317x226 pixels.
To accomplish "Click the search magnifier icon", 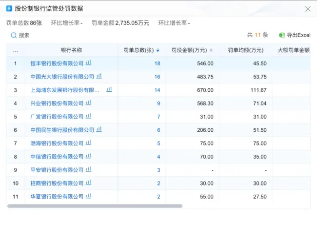I will point(14,36).
